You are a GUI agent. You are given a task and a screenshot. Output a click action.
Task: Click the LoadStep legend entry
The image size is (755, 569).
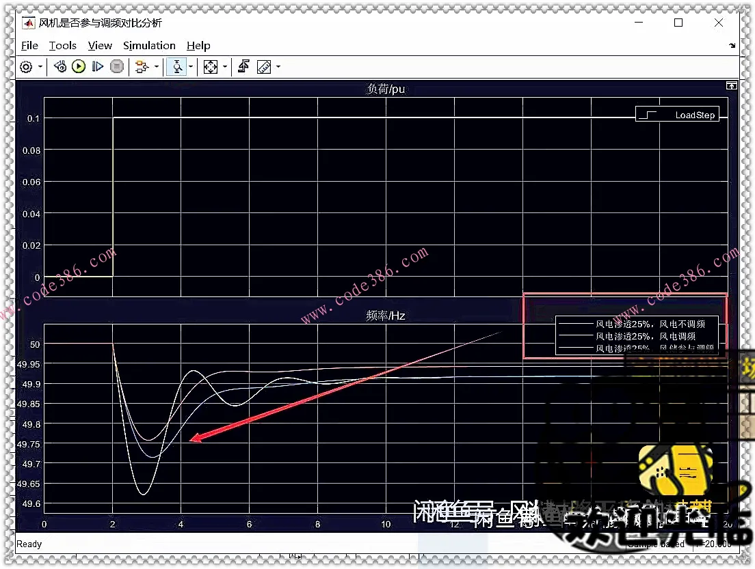(x=678, y=115)
